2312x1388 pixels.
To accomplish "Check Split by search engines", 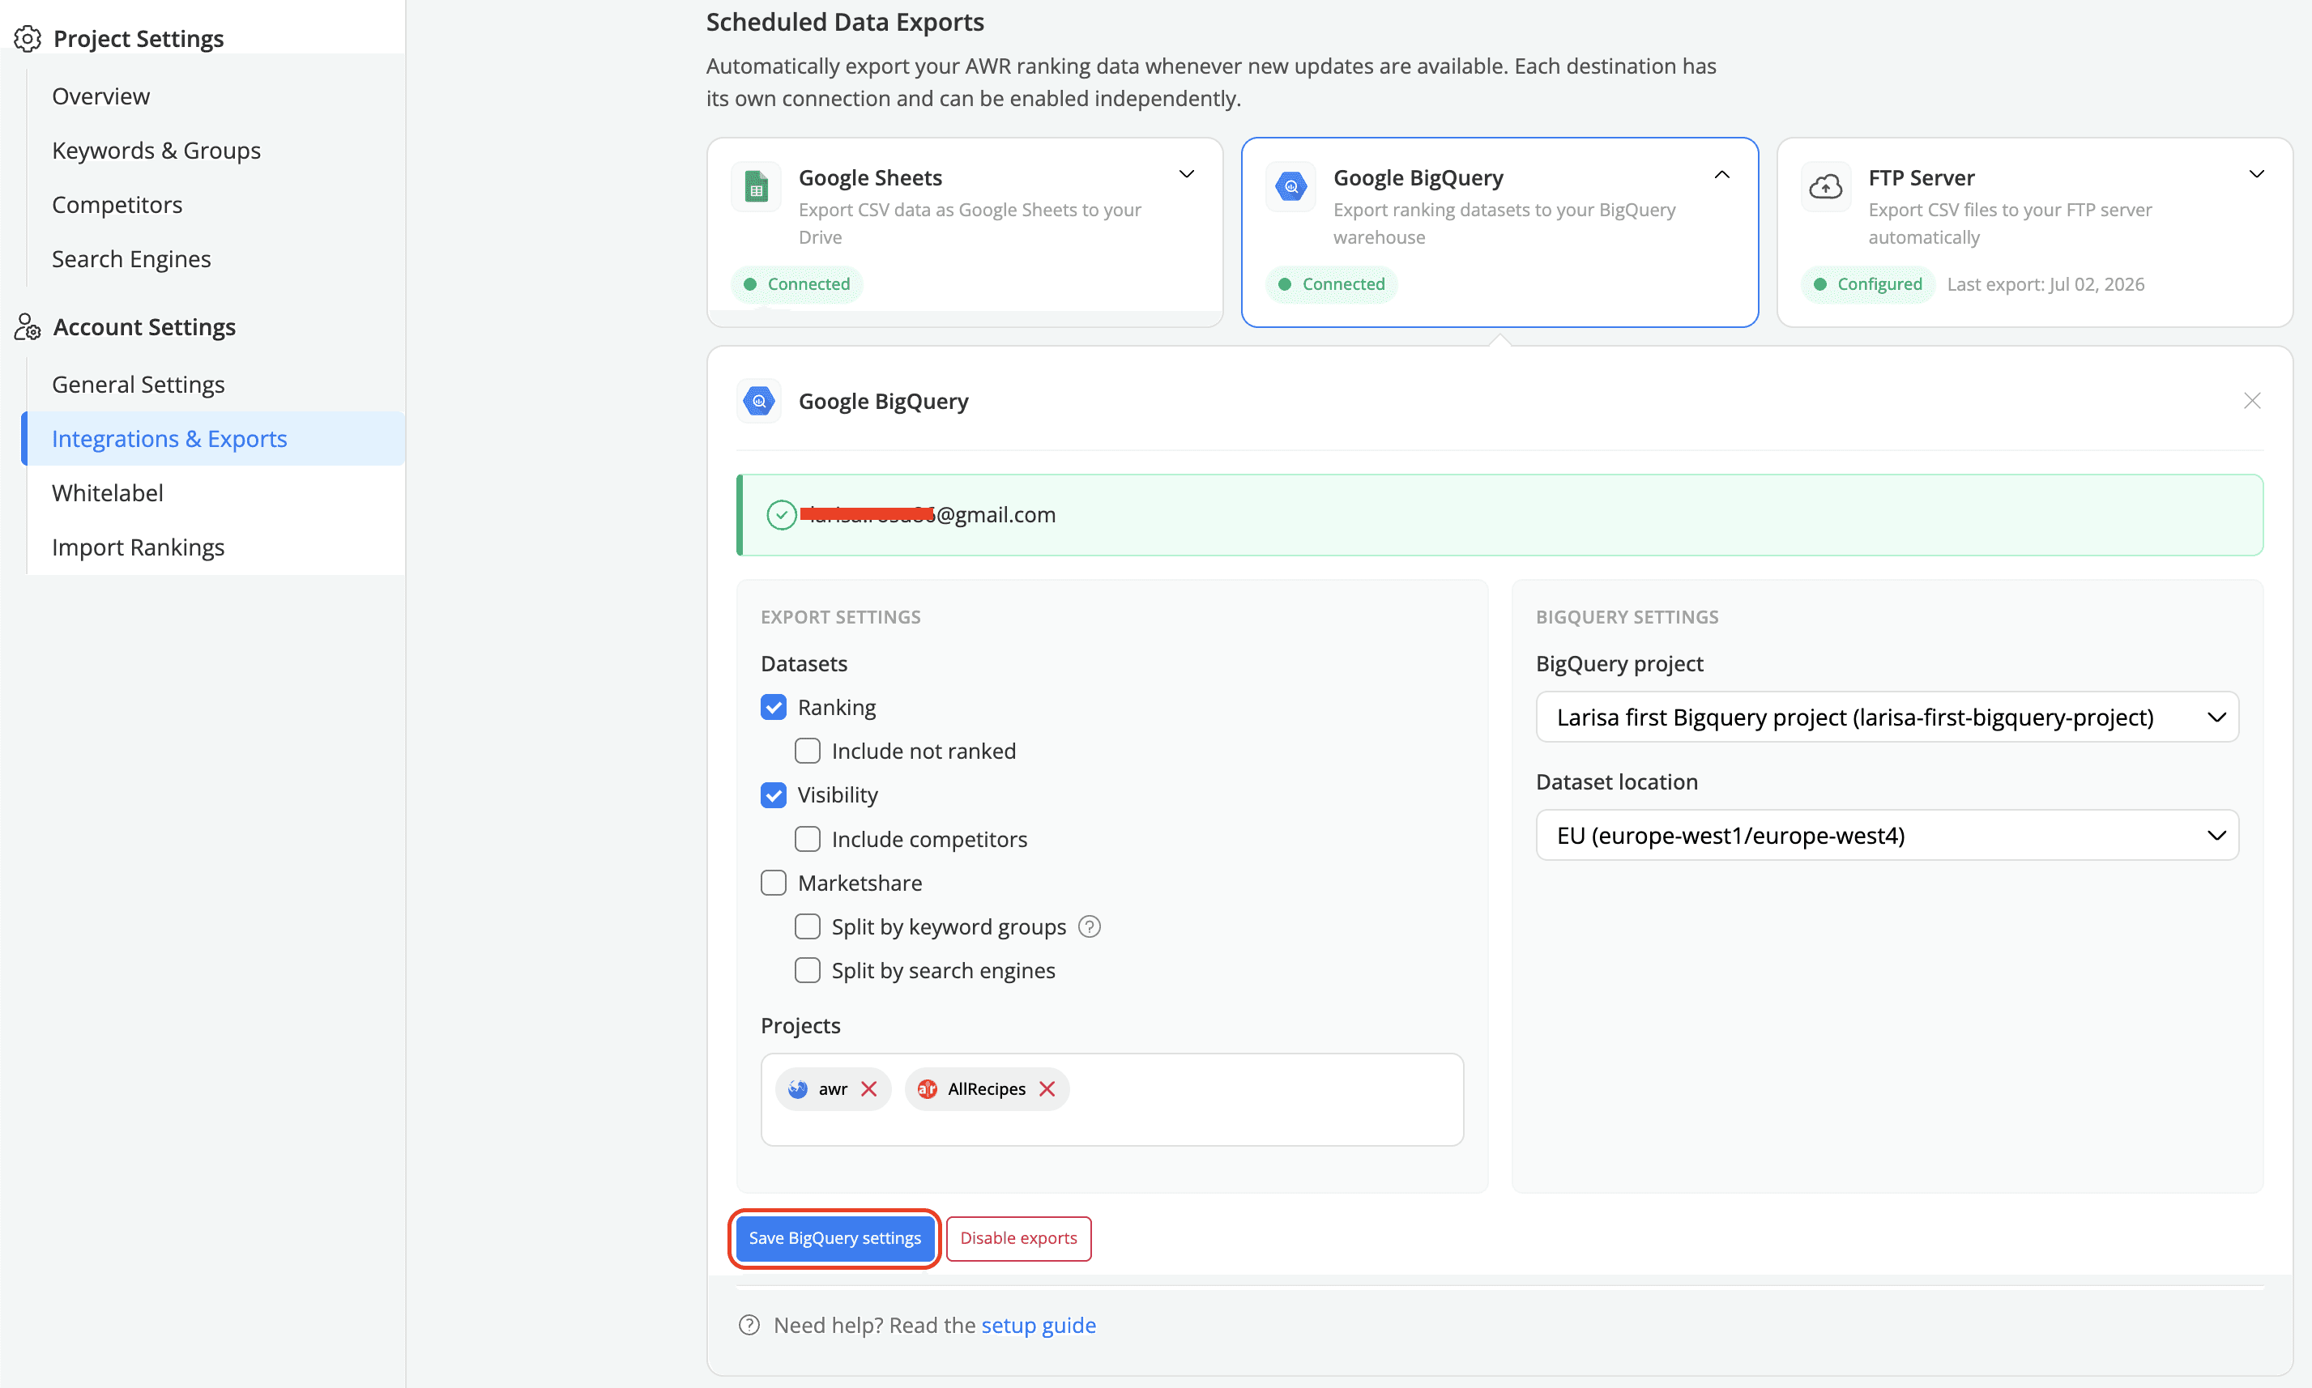I will tap(808, 971).
